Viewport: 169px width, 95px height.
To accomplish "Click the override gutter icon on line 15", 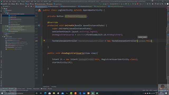I will tap(39, 25).
